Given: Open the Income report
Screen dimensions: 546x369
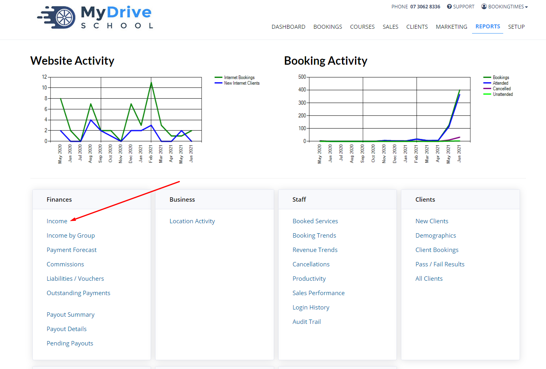Looking at the screenshot, I should tap(57, 221).
